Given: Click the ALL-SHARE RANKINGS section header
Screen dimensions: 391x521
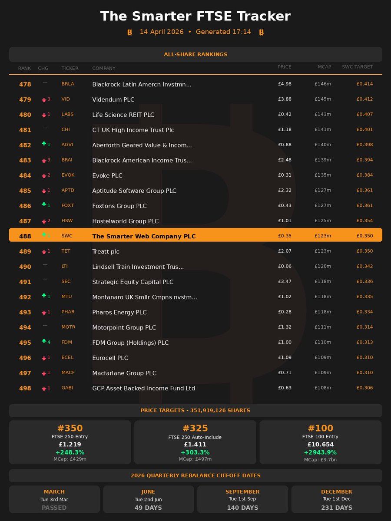Looking at the screenshot, I should pos(195,54).
